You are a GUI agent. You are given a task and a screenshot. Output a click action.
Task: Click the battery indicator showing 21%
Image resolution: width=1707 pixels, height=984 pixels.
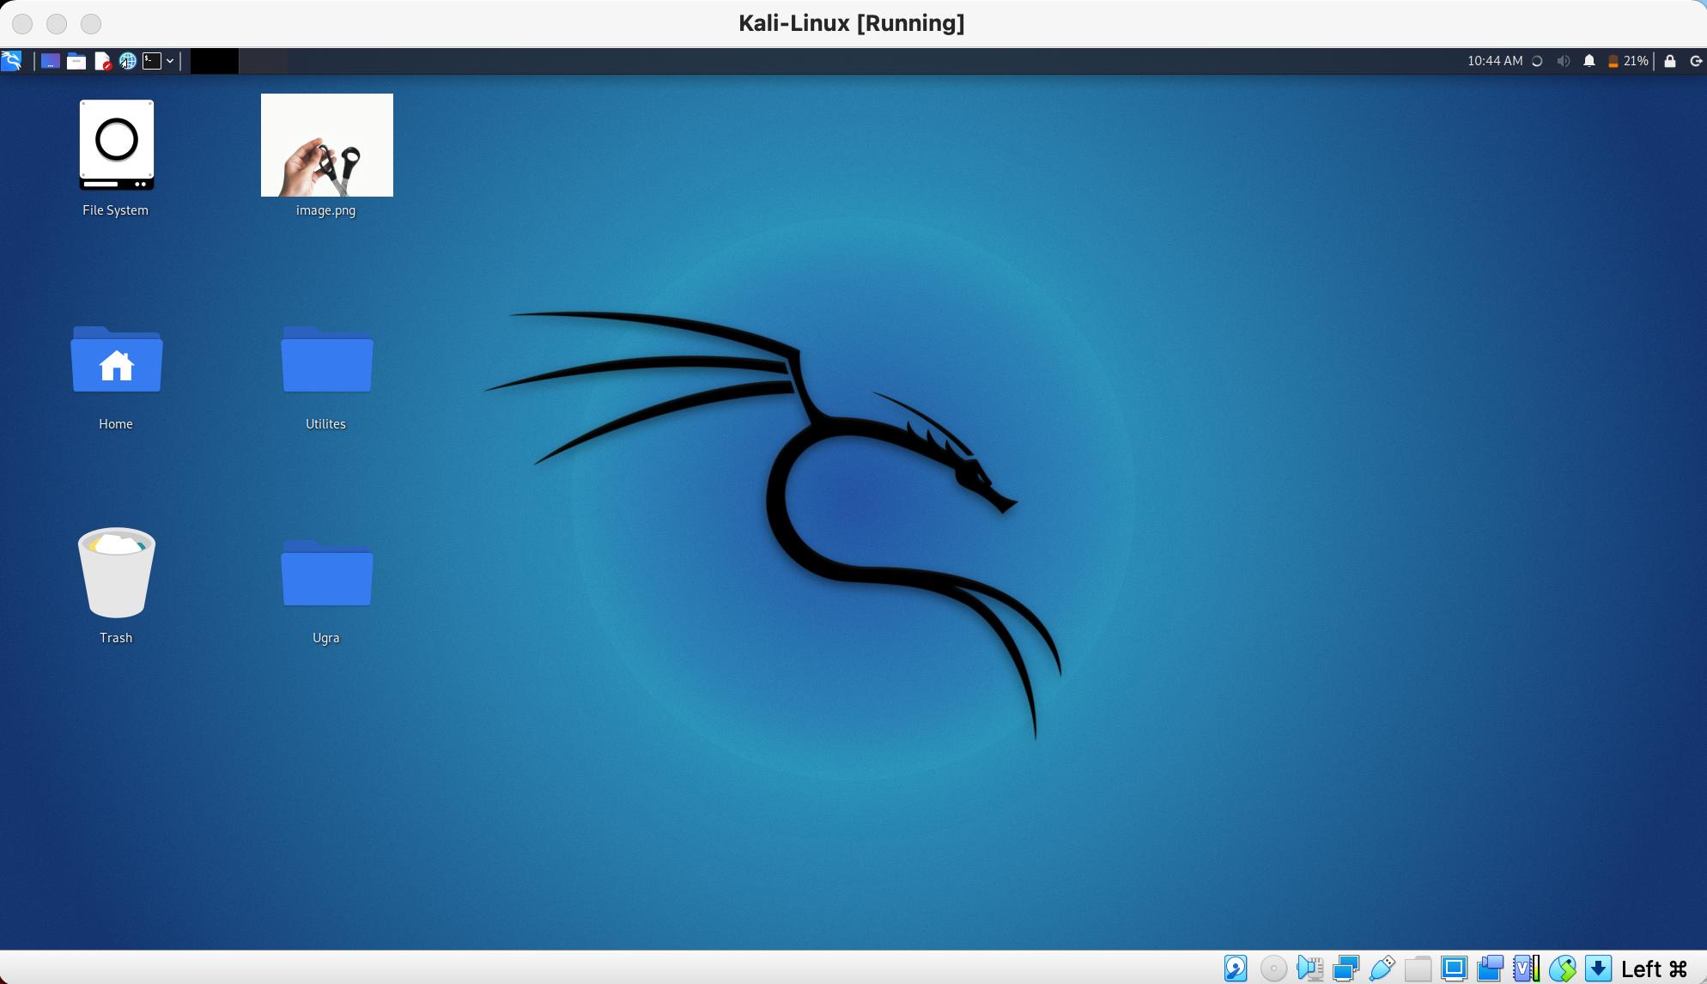[1628, 61]
